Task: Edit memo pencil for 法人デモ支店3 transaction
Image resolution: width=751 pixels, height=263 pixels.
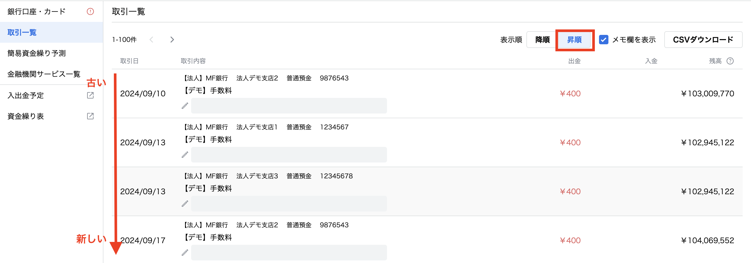Action: point(185,204)
